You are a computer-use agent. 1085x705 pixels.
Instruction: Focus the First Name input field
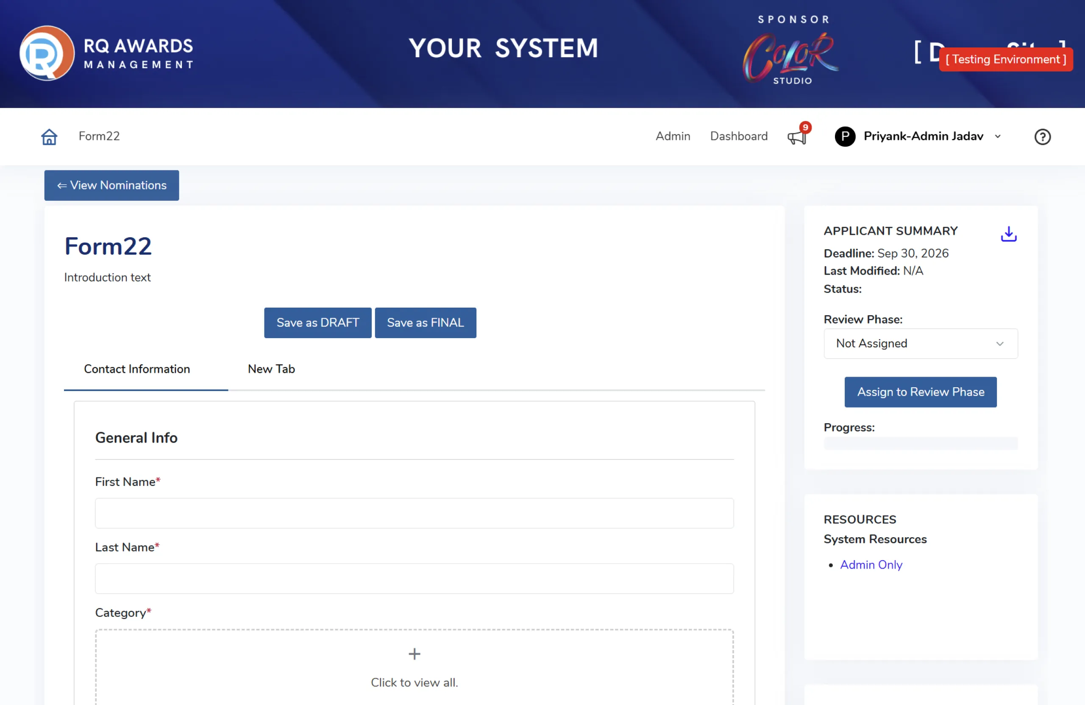pyautogui.click(x=414, y=513)
